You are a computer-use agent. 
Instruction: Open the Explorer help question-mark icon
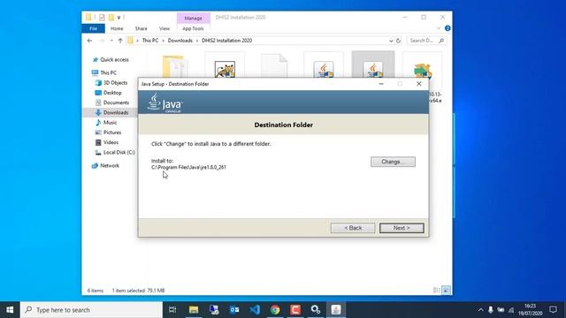pos(447,28)
